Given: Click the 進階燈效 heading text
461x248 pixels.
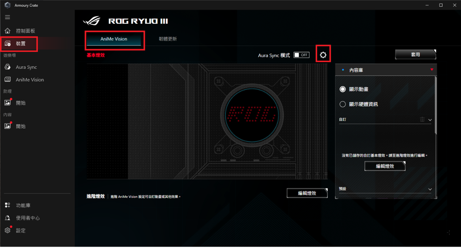Looking at the screenshot, I should (96, 196).
